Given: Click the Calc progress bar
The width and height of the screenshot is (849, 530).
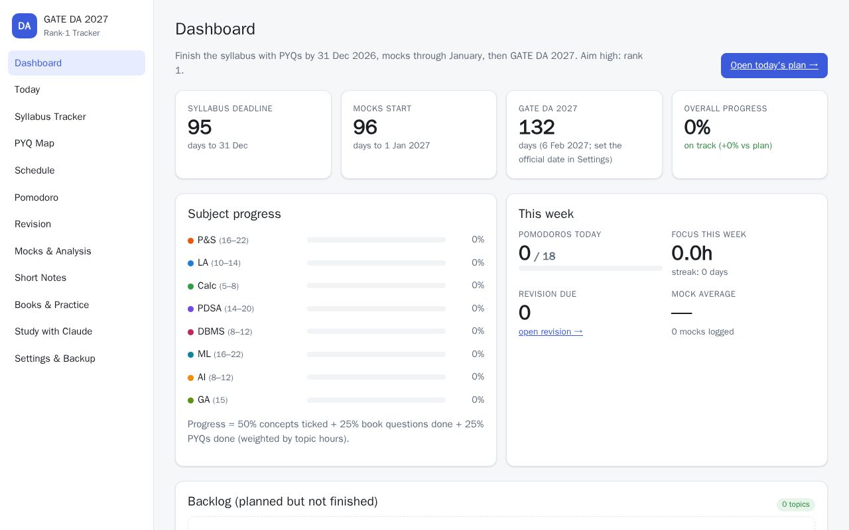Looking at the screenshot, I should tap(376, 286).
